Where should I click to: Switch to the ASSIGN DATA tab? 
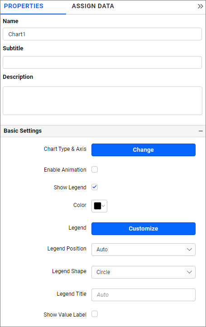point(93,6)
